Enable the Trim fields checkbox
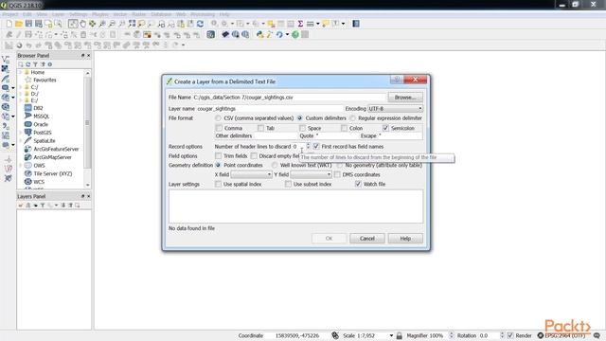Screen dimensions: 606x341 [219, 155]
